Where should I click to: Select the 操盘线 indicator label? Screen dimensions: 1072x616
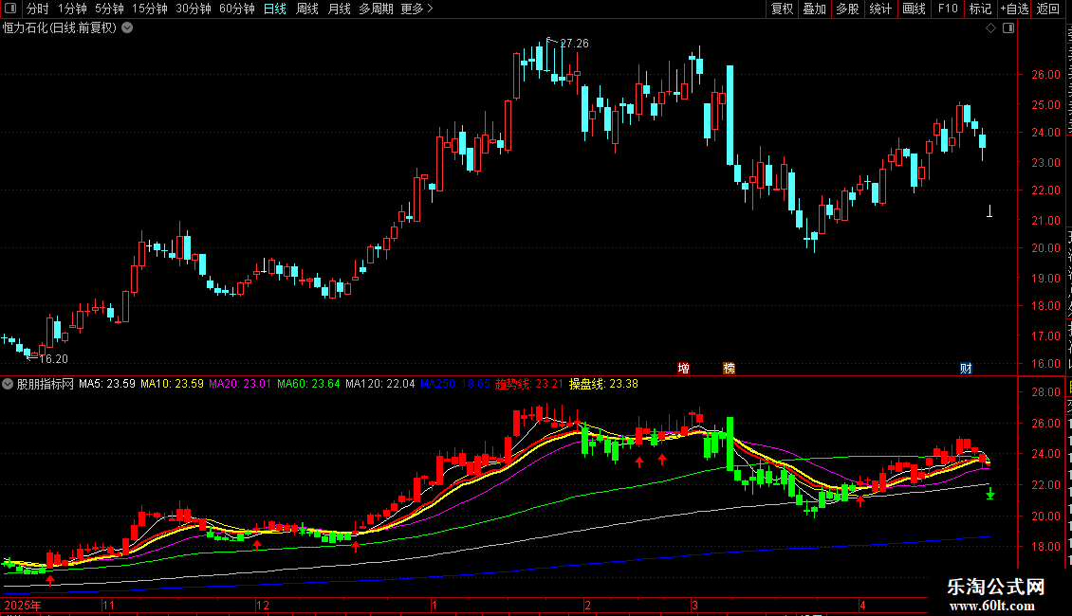point(603,384)
